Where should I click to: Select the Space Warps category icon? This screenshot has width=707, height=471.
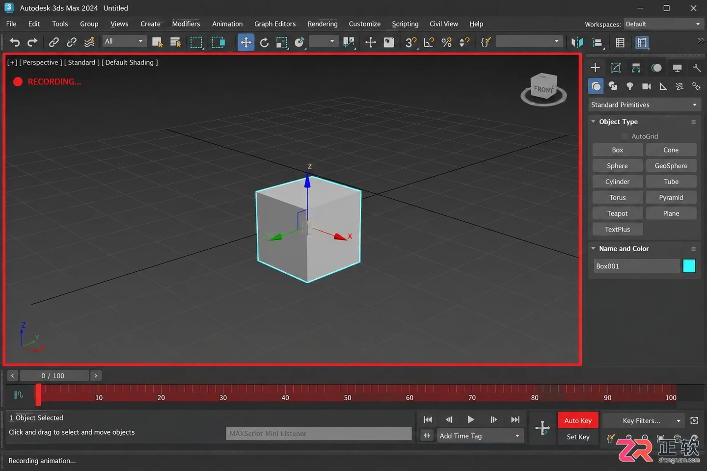[680, 86]
